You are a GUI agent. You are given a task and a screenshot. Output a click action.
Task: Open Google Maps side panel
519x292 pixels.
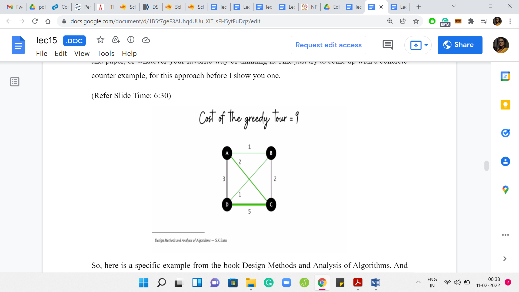click(505, 190)
